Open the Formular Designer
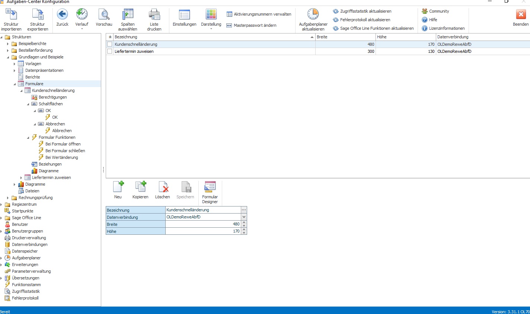530x314 pixels. coord(210,192)
